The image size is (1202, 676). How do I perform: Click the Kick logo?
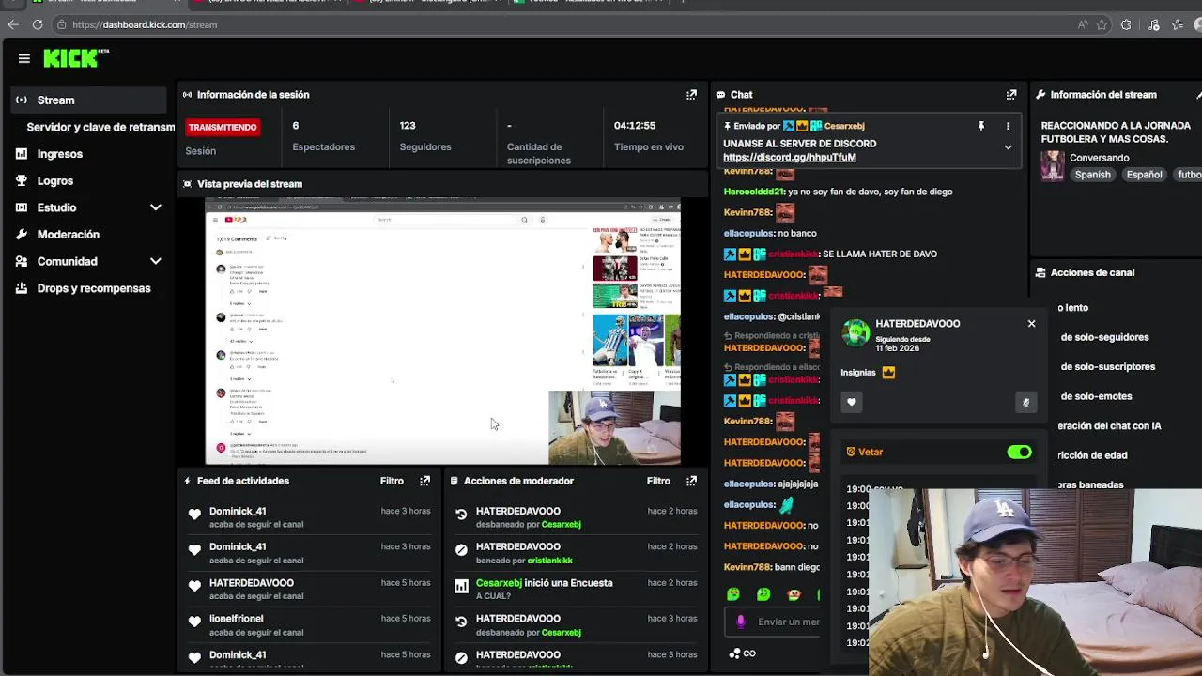[75, 58]
